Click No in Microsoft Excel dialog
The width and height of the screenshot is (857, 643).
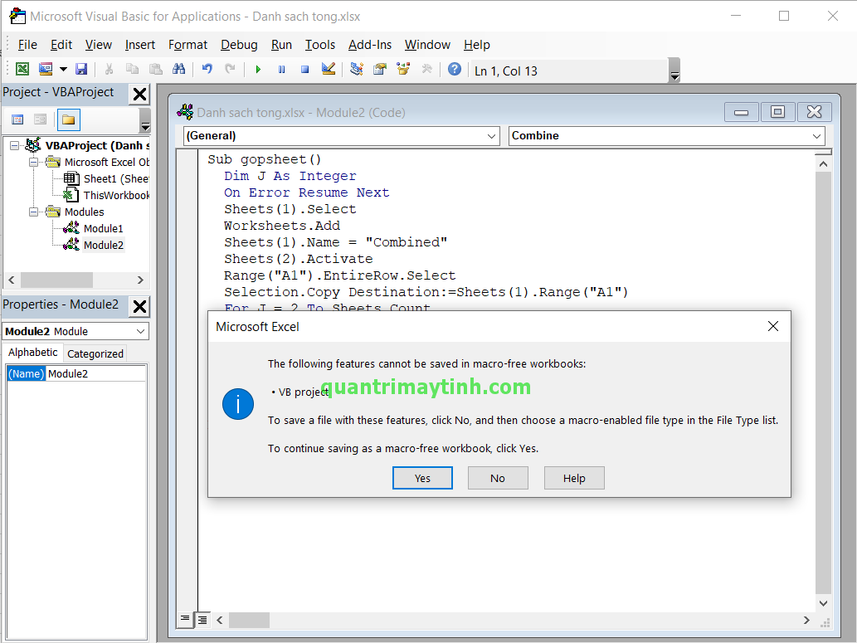point(498,478)
